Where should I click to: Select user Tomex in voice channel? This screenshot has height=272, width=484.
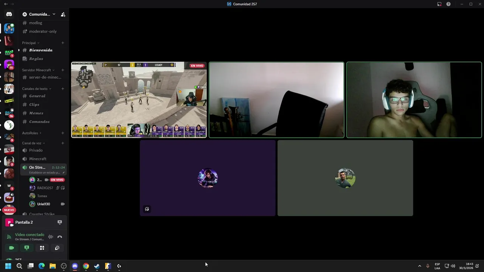coord(42,196)
